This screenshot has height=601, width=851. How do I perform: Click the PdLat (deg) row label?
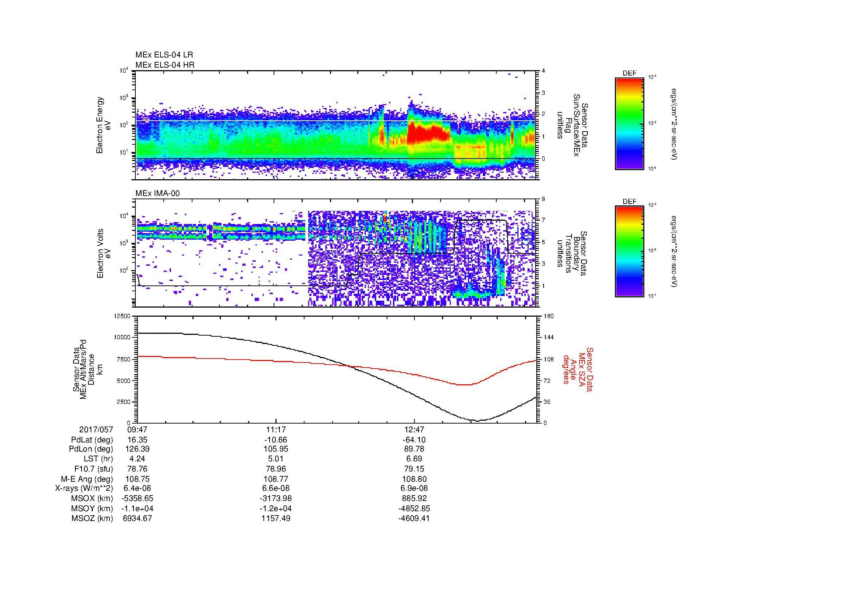92,440
